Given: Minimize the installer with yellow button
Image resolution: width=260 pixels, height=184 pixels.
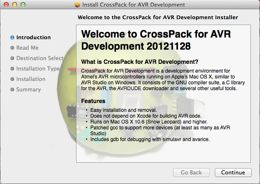Looking at the screenshot, I should [x=15, y=5].
